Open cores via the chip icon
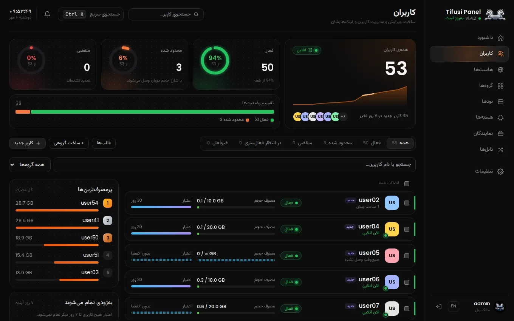This screenshot has height=321, width=514. click(x=500, y=117)
